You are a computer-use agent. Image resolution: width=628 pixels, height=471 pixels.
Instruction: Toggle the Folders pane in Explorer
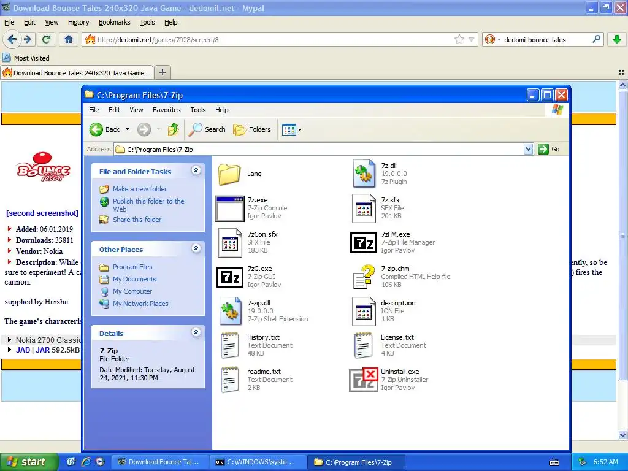[252, 129]
